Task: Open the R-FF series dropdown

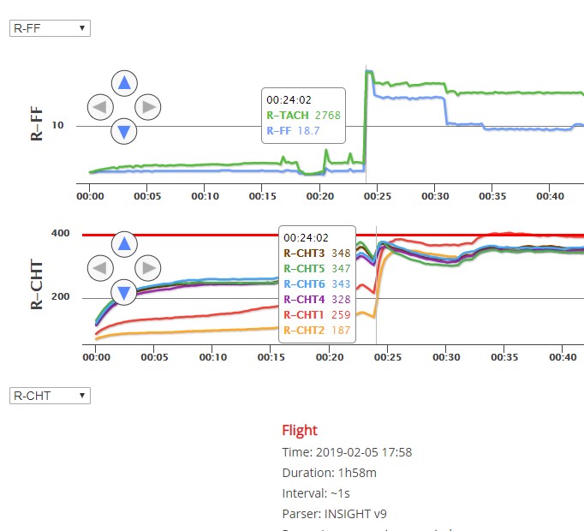Action: 49,28
